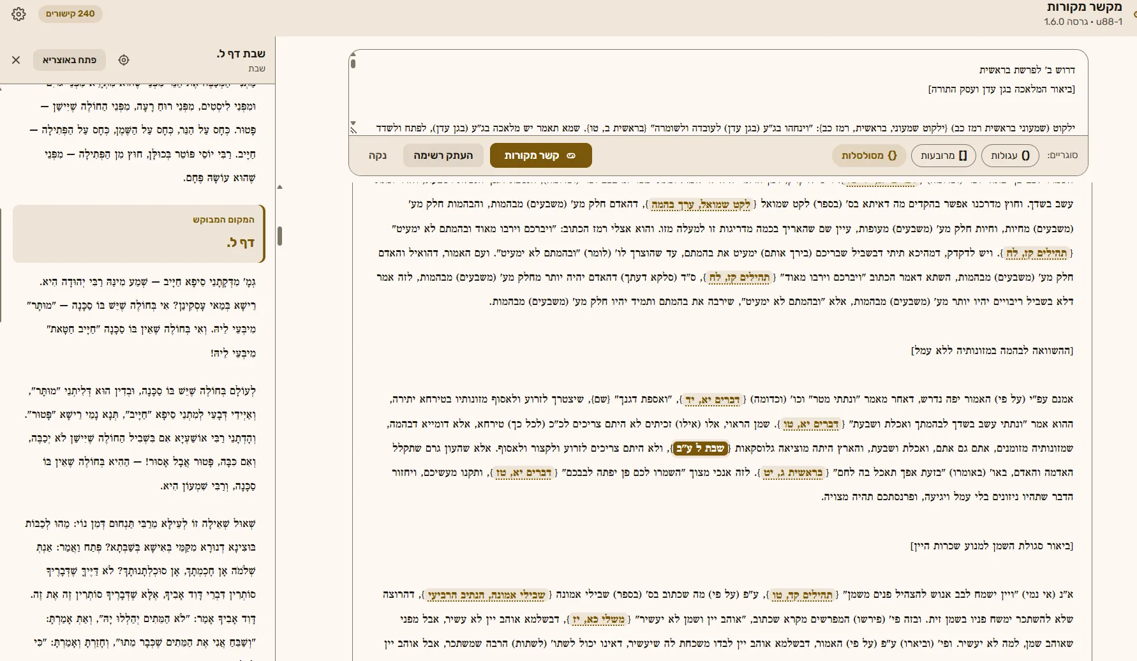Click the המקום המבוקש דף ל. card
The height and width of the screenshot is (661, 1137).
click(x=138, y=234)
